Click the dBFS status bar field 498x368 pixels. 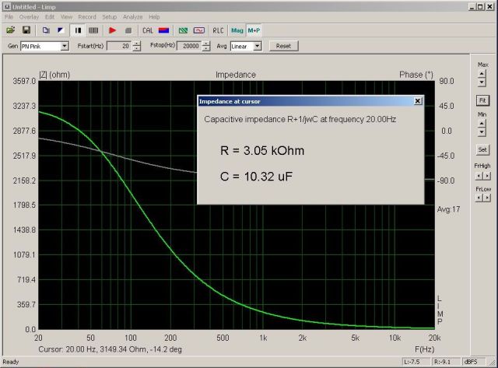coord(474,362)
